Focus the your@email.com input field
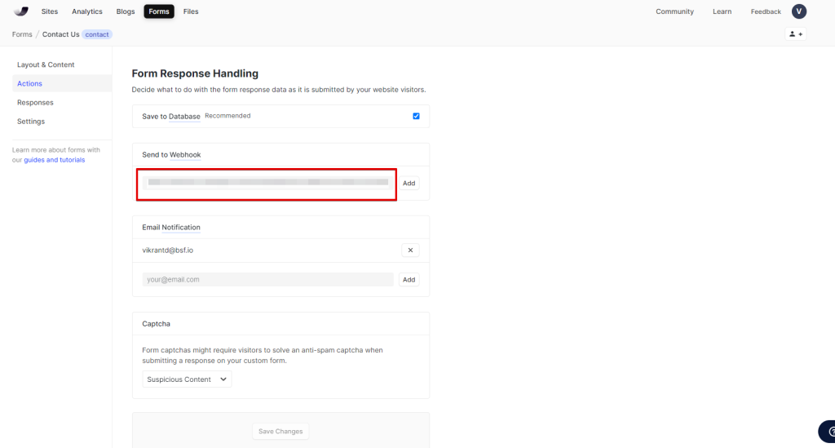Screen dimensions: 835x448 267,279
